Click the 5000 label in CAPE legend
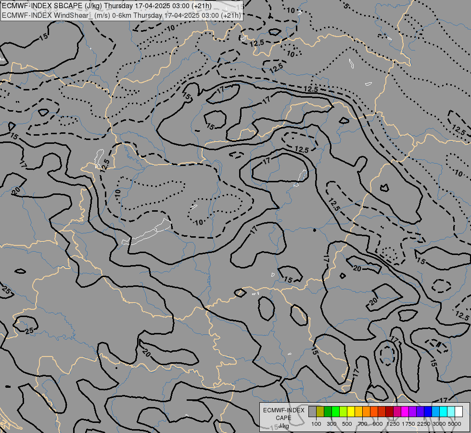This screenshot has height=433, width=471. pyautogui.click(x=455, y=424)
